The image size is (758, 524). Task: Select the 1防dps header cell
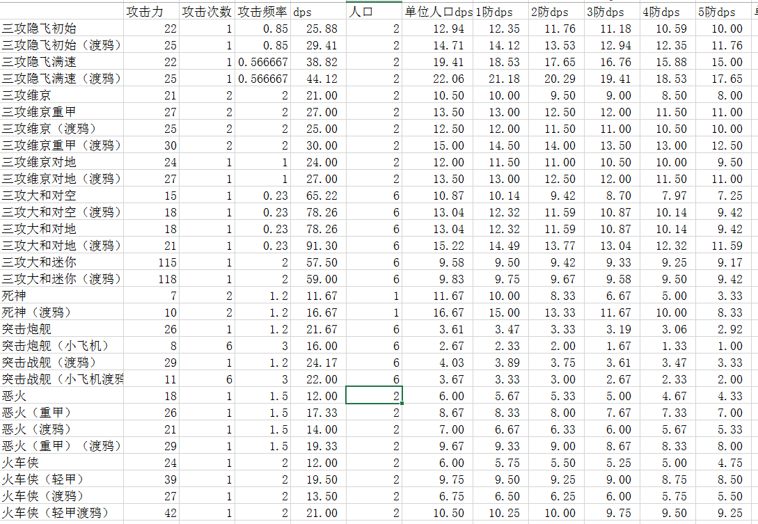coord(500,12)
